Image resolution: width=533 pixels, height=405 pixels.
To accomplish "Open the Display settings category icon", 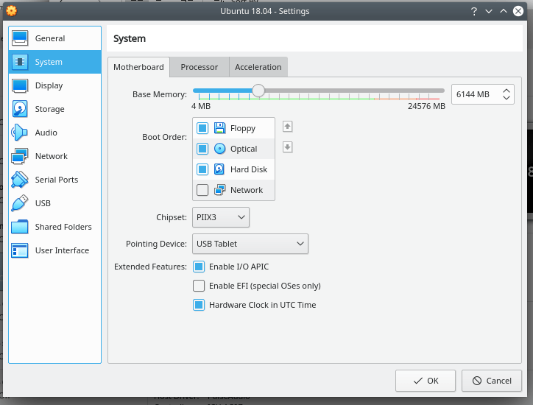I will click(x=20, y=85).
